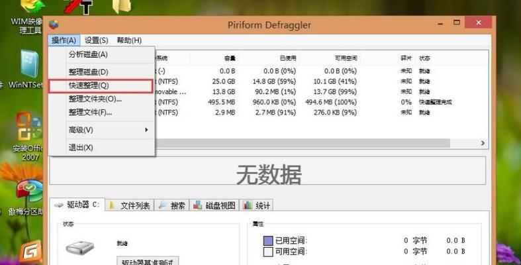Click the 无数据 drive map area
The height and width of the screenshot is (265, 521).
pos(268,170)
